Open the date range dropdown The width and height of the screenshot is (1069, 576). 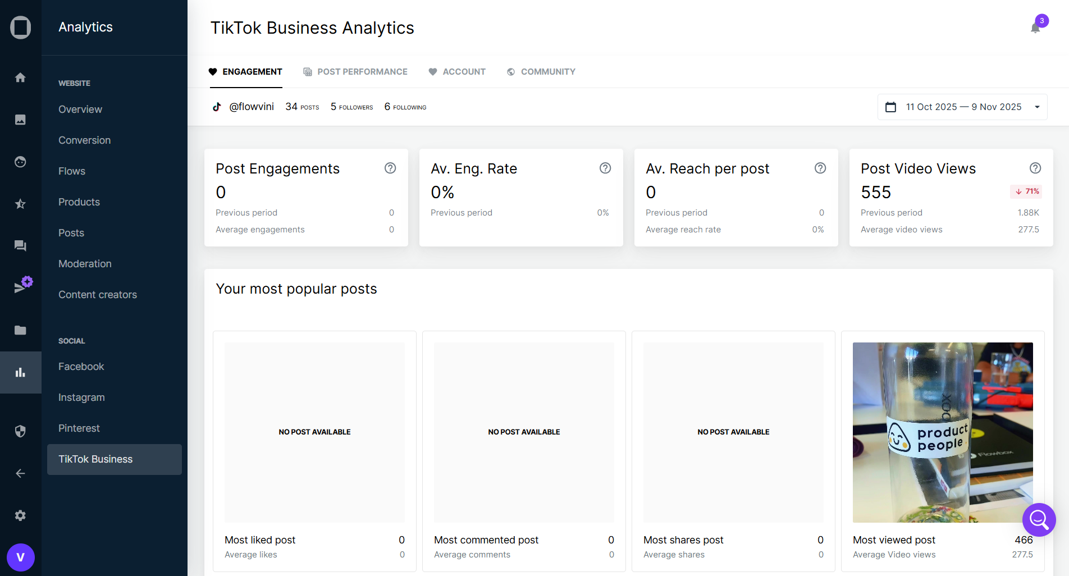pyautogui.click(x=962, y=107)
